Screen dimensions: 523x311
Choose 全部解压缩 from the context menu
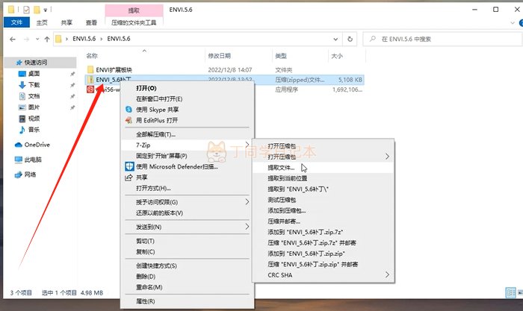pyautogui.click(x=155, y=134)
